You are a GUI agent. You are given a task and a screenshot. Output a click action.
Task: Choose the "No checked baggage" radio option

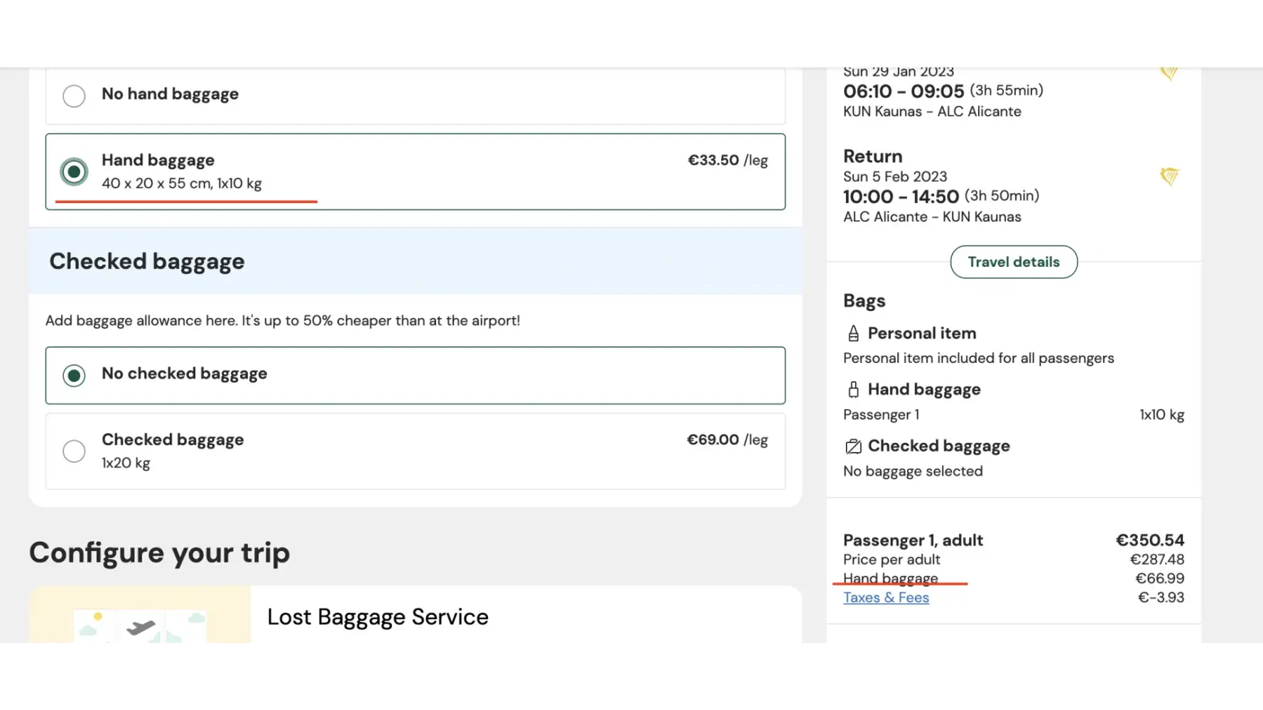[74, 375]
